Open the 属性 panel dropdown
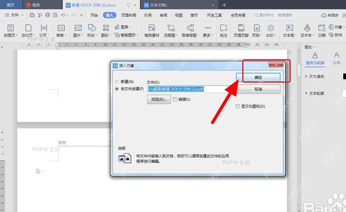 309,47
